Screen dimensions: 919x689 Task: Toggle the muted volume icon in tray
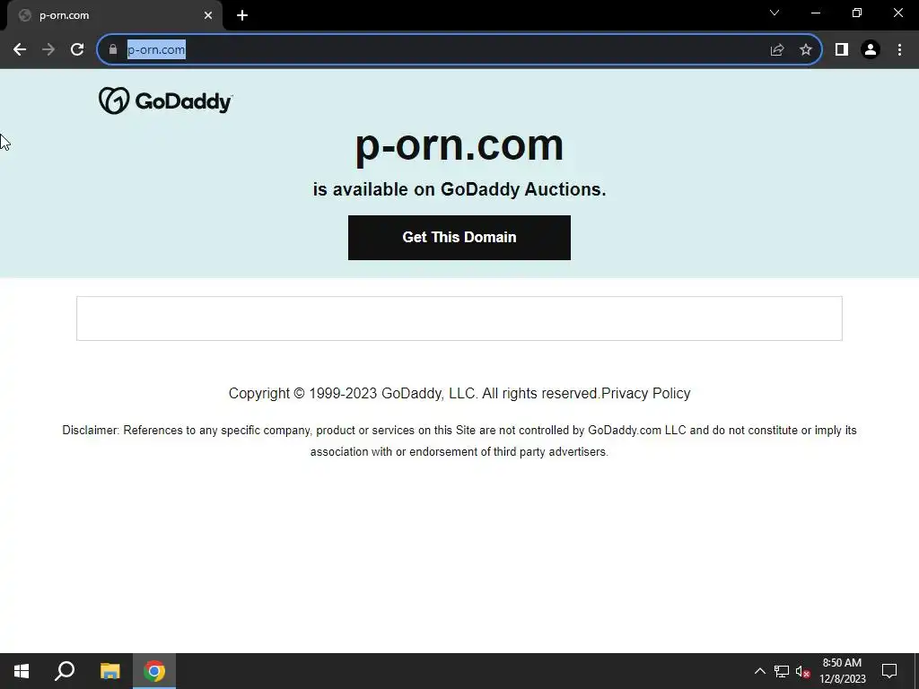point(802,671)
